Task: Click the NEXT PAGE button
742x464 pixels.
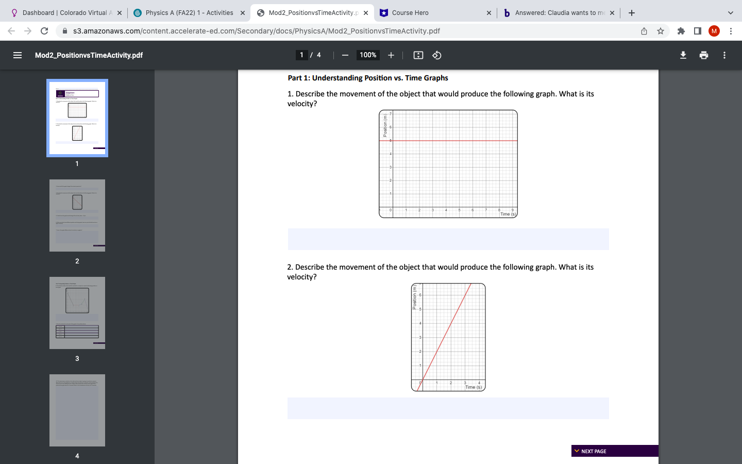Action: pos(614,451)
